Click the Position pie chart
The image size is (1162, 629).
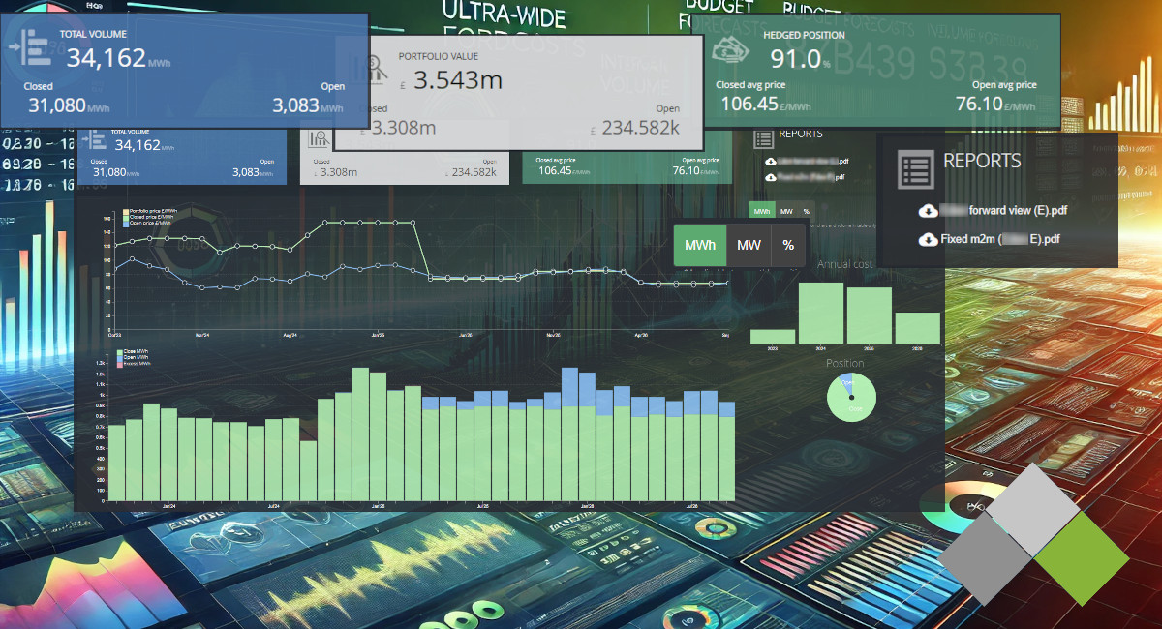pos(851,397)
